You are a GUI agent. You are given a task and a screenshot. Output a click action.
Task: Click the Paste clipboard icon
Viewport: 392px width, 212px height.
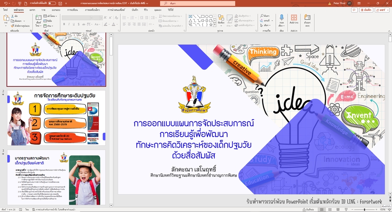tap(6, 18)
